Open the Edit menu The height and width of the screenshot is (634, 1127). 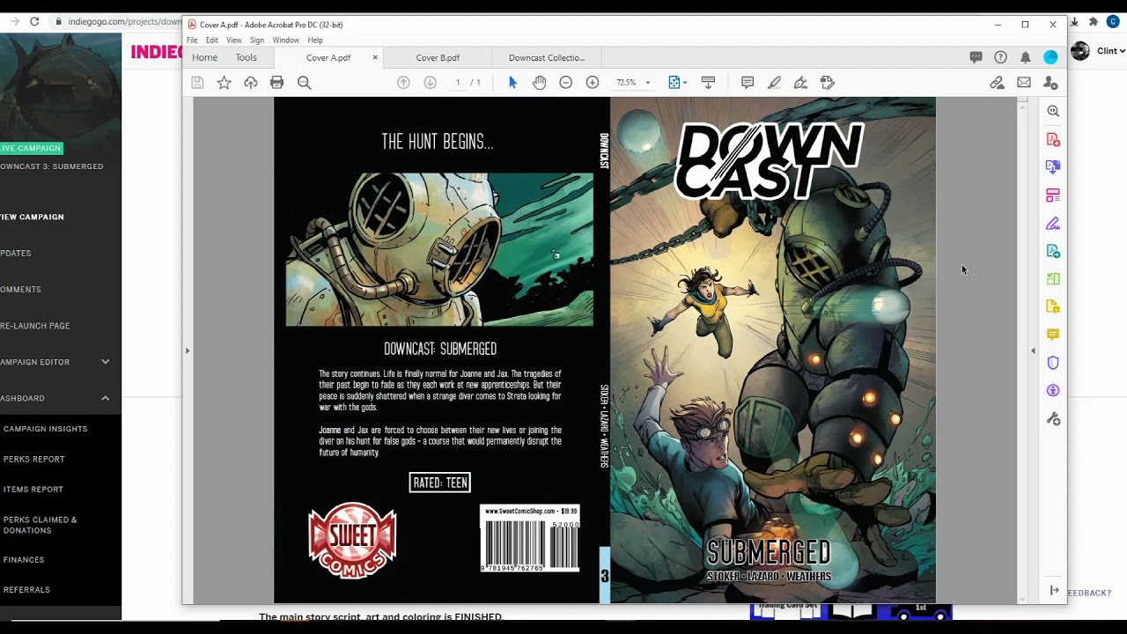pos(212,41)
